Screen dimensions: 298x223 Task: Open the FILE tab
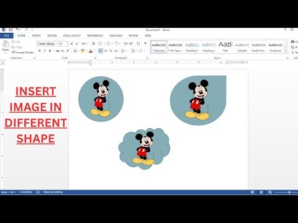[7, 36]
